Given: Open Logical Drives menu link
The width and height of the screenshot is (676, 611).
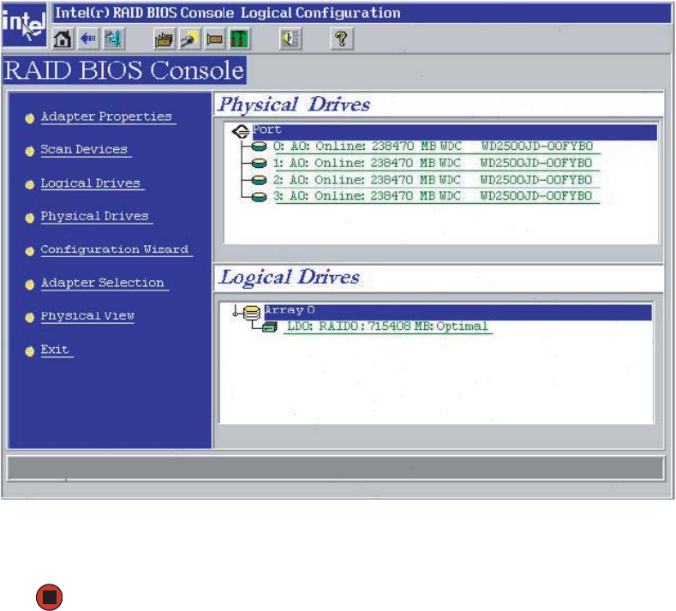Looking at the screenshot, I should pos(91,183).
